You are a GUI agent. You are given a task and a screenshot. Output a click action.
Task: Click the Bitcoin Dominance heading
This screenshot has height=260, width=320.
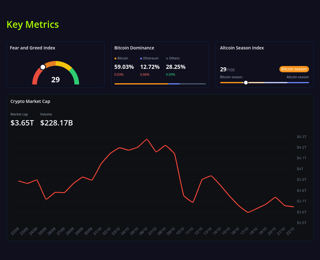tap(134, 48)
